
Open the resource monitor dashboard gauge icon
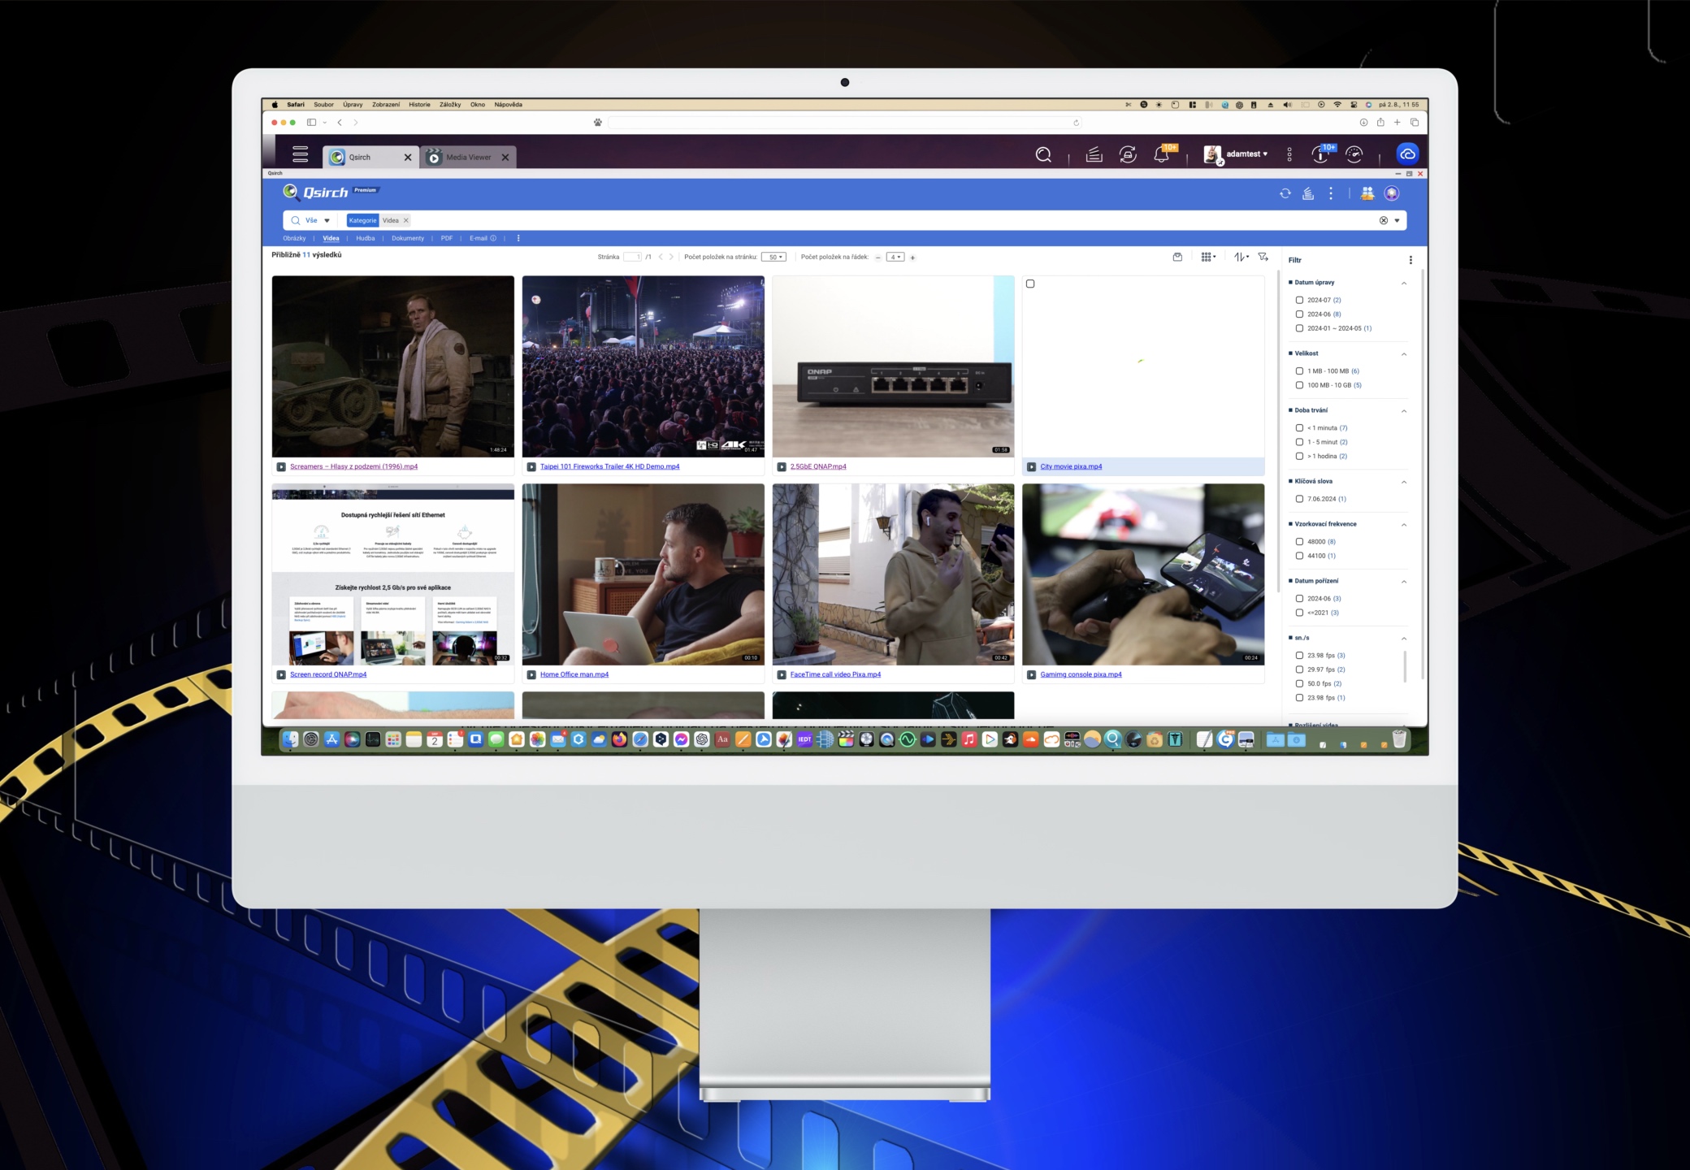tap(1354, 154)
